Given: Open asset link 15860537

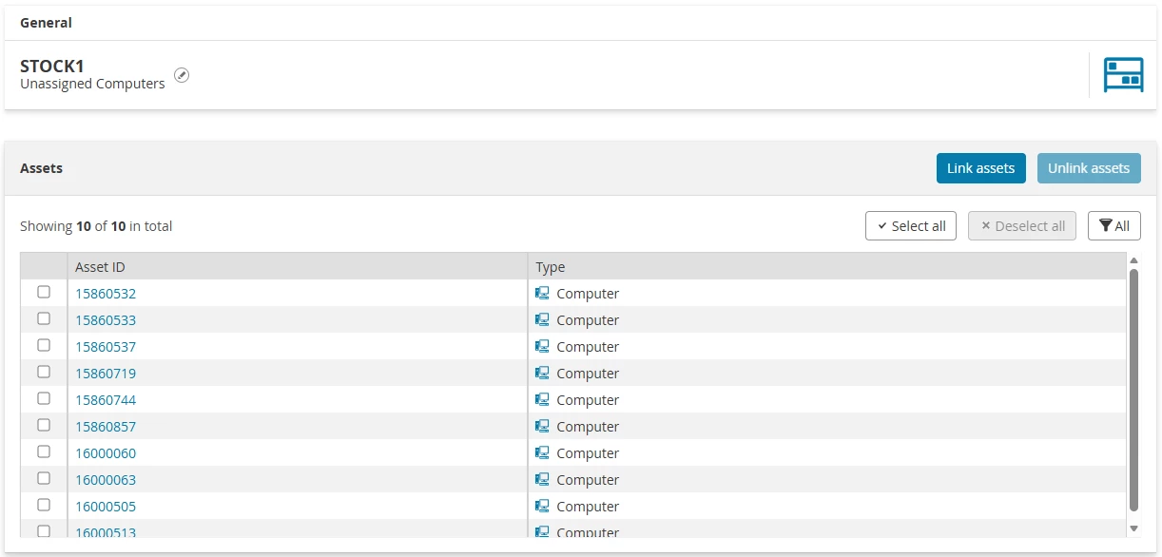Looking at the screenshot, I should [106, 347].
